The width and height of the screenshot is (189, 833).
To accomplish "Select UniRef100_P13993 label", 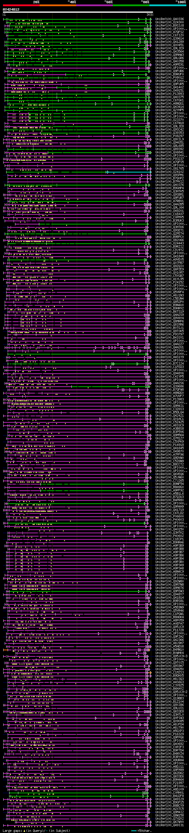I will [x=170, y=94].
